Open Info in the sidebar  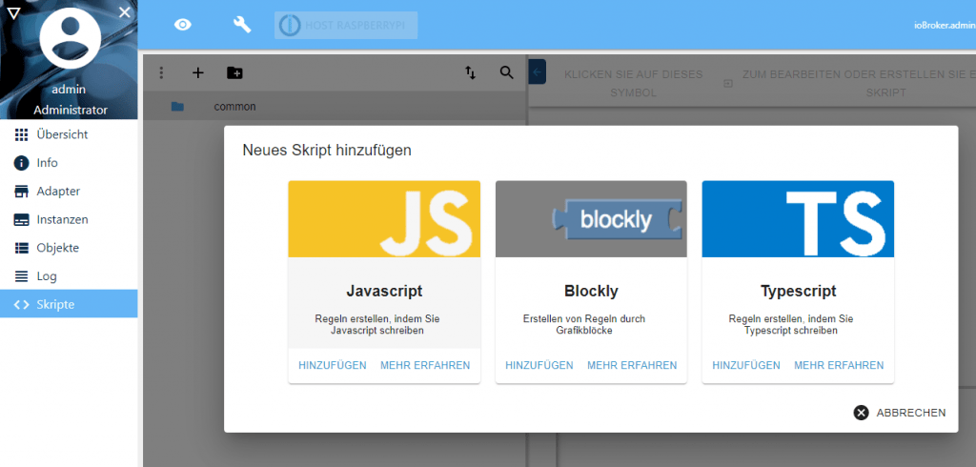tap(69, 163)
